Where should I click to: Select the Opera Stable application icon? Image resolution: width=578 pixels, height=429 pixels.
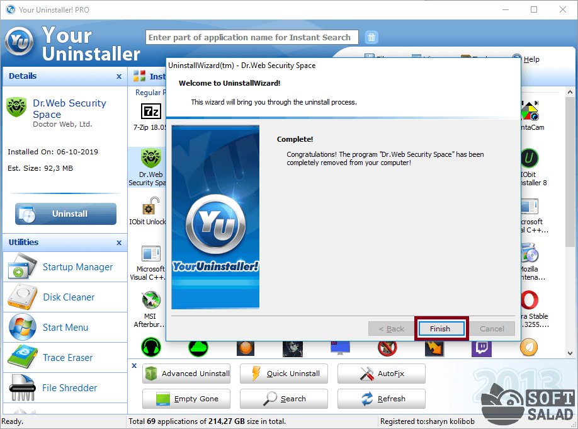[x=530, y=300]
